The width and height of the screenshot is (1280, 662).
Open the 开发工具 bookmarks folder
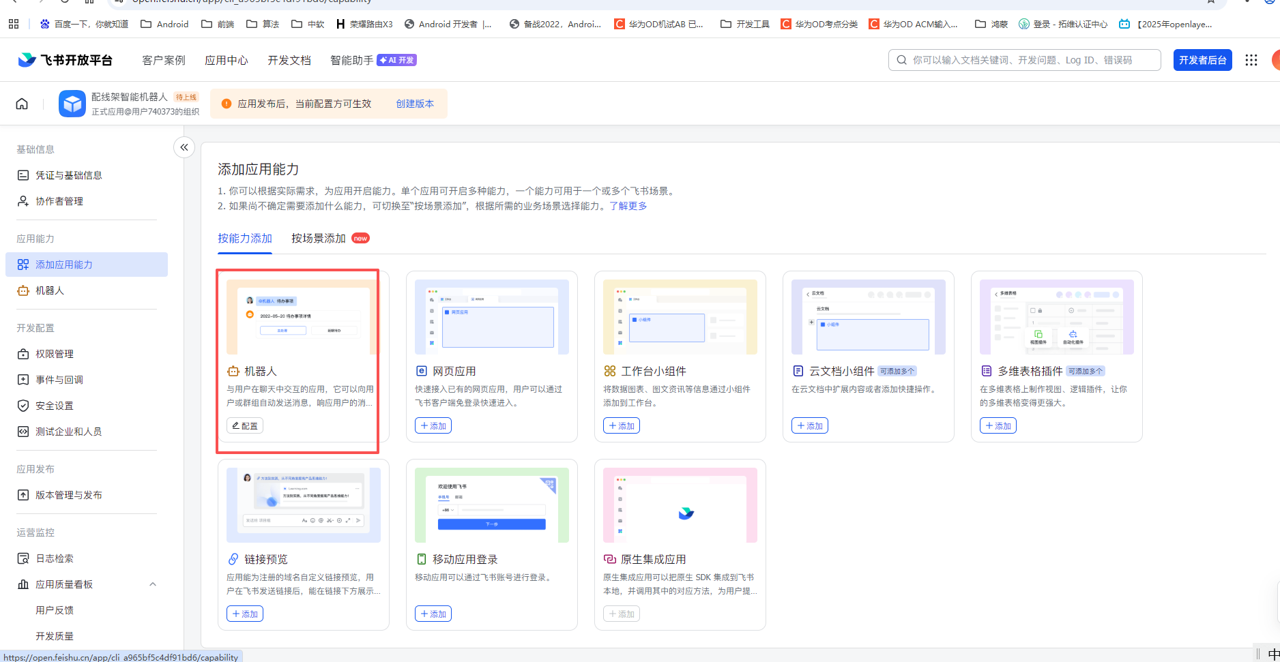745,24
